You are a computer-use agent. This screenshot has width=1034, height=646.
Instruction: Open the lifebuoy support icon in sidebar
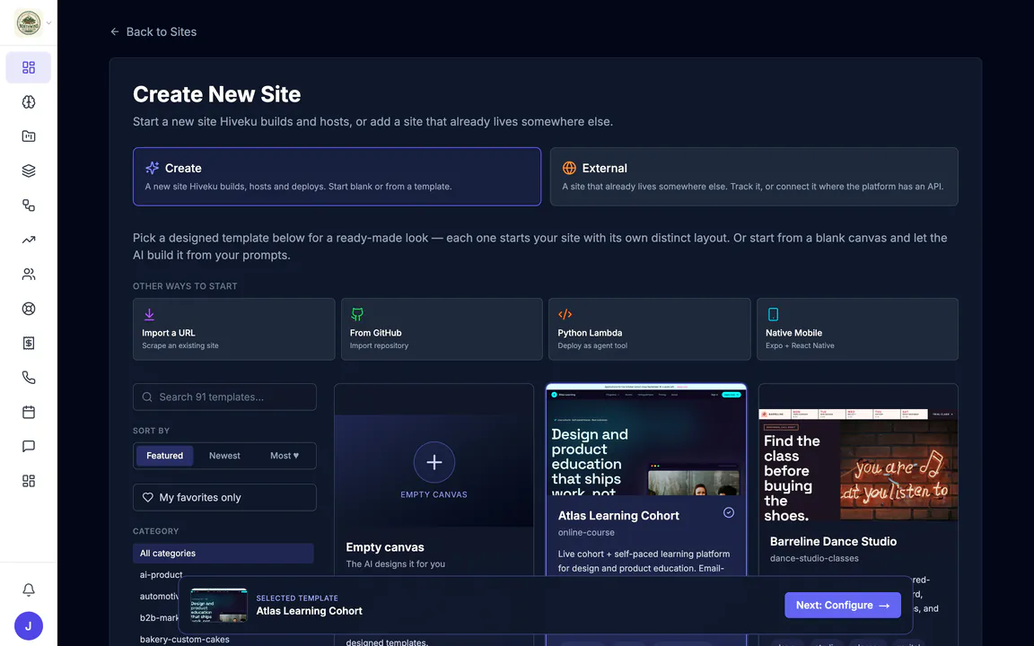pos(29,309)
